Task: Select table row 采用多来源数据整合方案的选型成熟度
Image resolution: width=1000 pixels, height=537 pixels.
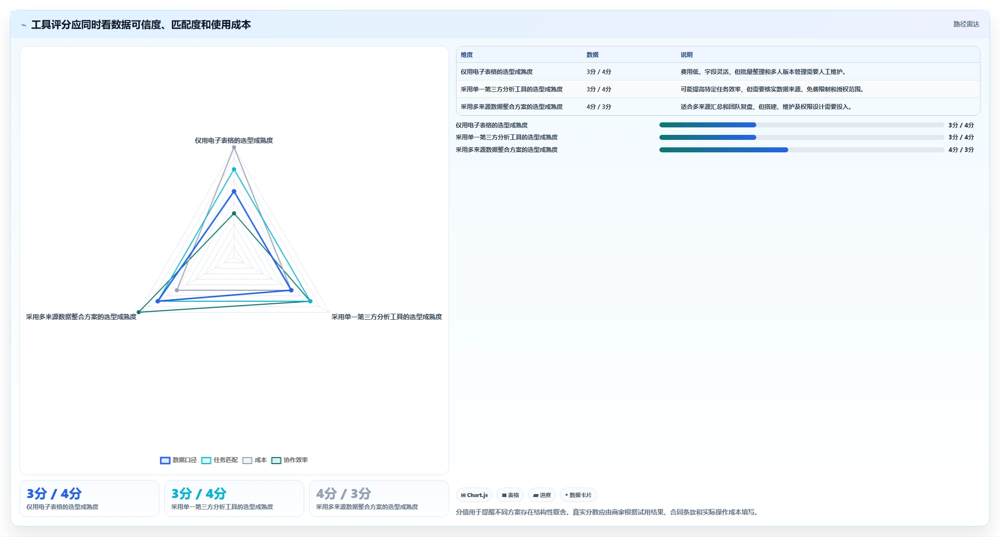Action: (x=718, y=107)
